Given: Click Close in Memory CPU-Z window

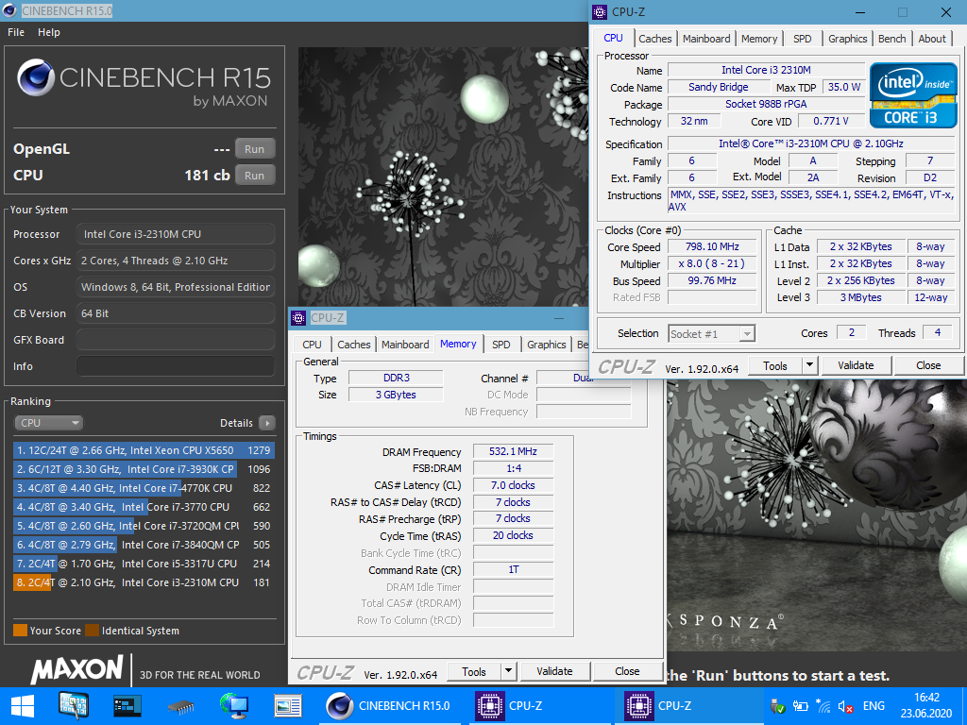Looking at the screenshot, I should pyautogui.click(x=627, y=671).
